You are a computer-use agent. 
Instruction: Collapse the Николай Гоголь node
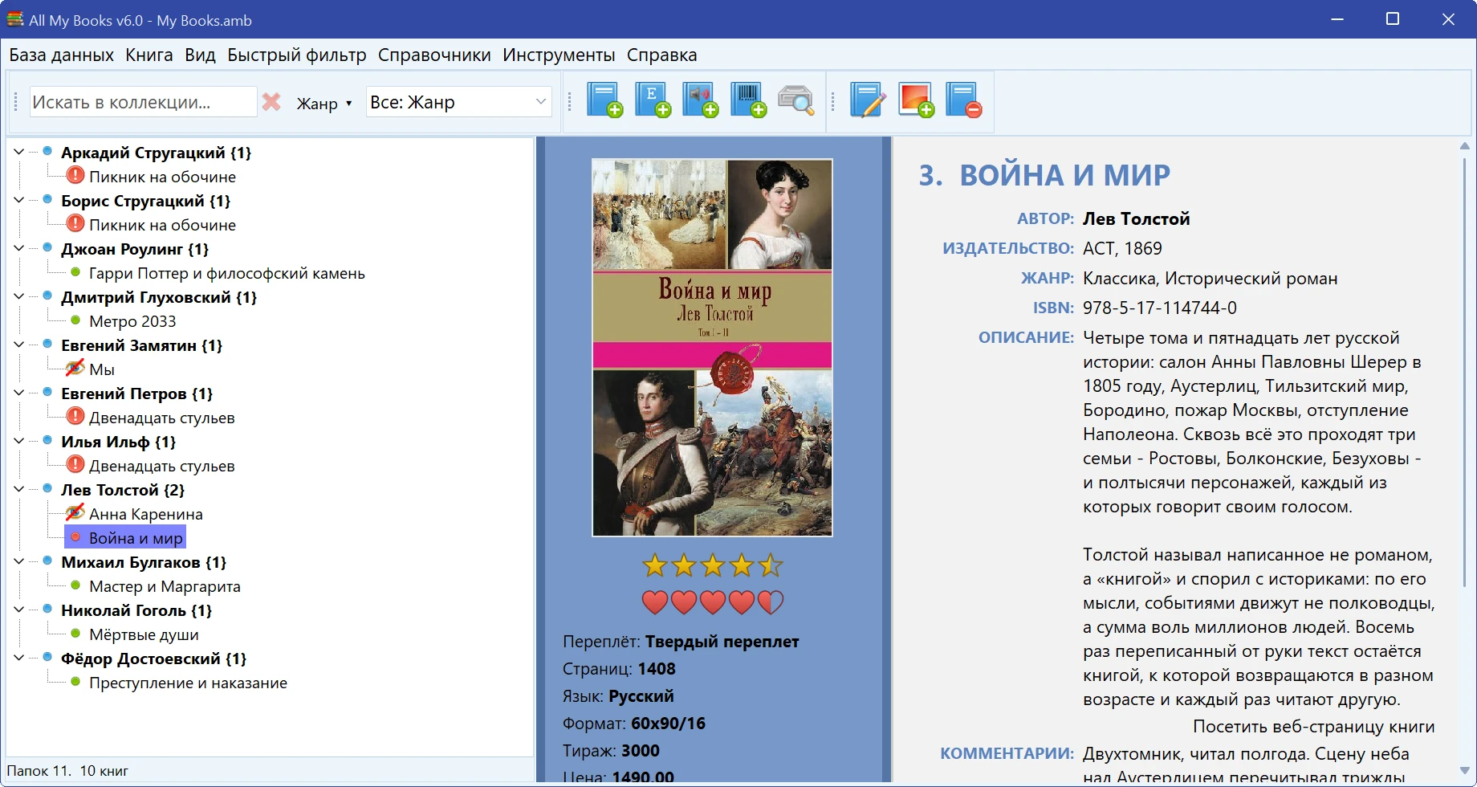[18, 610]
